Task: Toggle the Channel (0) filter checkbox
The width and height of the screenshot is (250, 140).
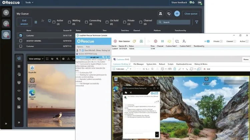Action: pyautogui.click(x=141, y=22)
